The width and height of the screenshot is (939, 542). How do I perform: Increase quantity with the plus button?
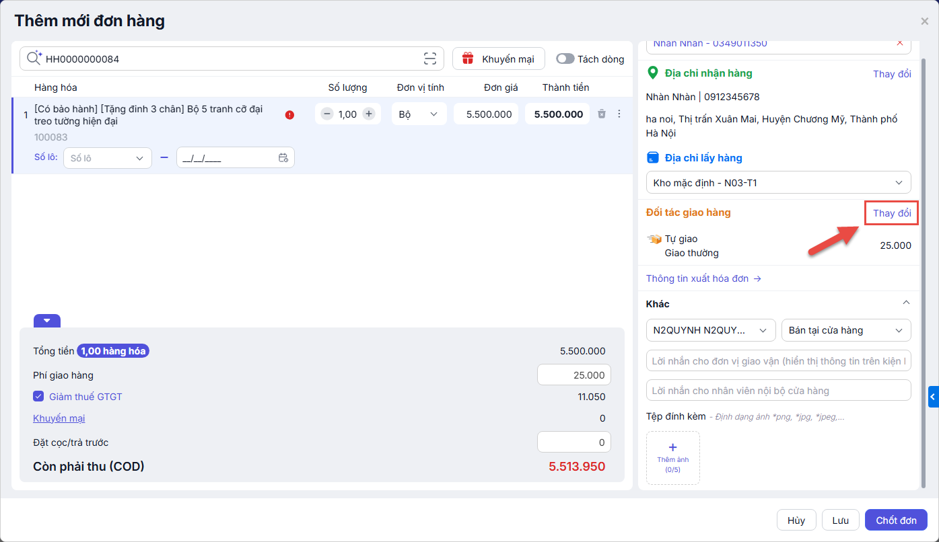pos(368,114)
